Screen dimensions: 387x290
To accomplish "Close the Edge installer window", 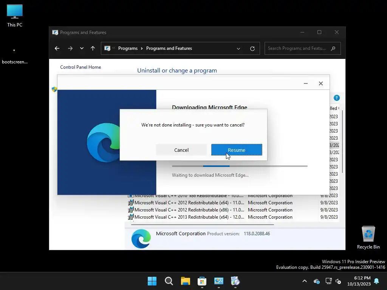I will tap(320, 83).
